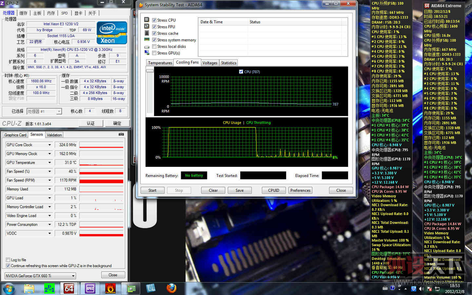Viewport: 472px width, 295px height.
Task: Open the green 2P-1 taskbar app
Action: coord(49,289)
